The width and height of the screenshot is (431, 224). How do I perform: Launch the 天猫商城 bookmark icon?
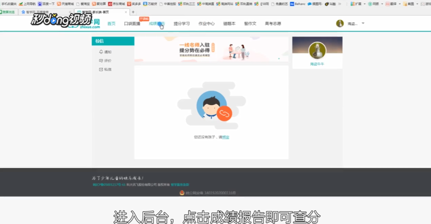coord(59,4)
